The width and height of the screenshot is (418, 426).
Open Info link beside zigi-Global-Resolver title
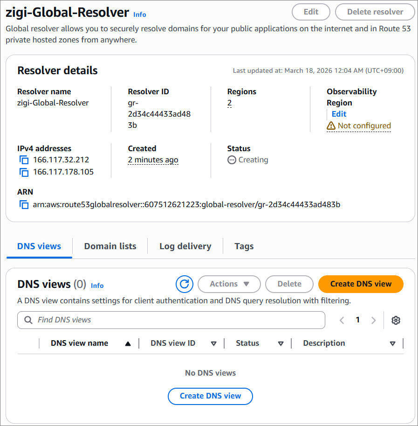point(140,14)
